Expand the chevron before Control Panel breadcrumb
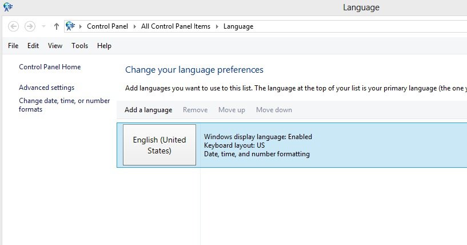The width and height of the screenshot is (467, 245). pyautogui.click(x=81, y=26)
